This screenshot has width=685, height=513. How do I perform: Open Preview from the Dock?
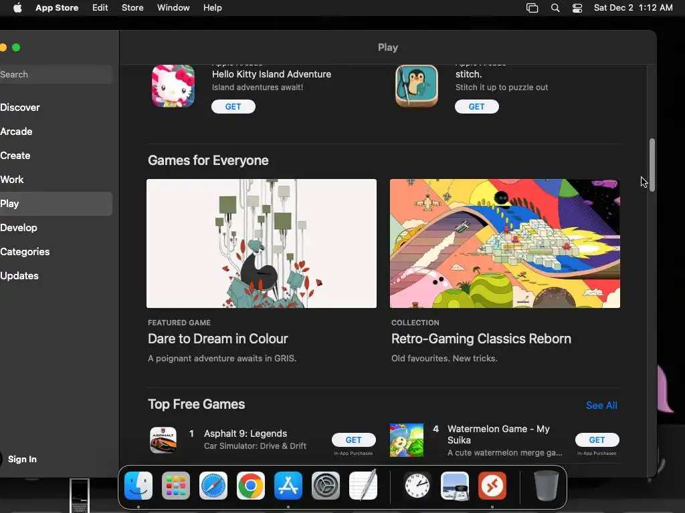[455, 486]
